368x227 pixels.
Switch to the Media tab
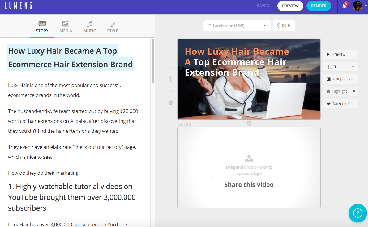coord(66,27)
